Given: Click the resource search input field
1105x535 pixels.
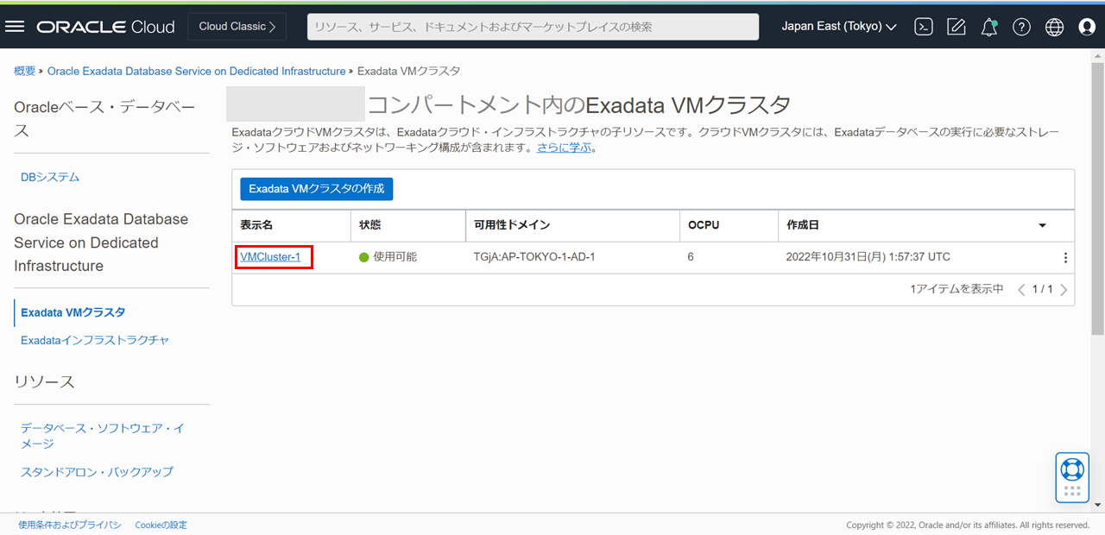Looking at the screenshot, I should pyautogui.click(x=533, y=27).
